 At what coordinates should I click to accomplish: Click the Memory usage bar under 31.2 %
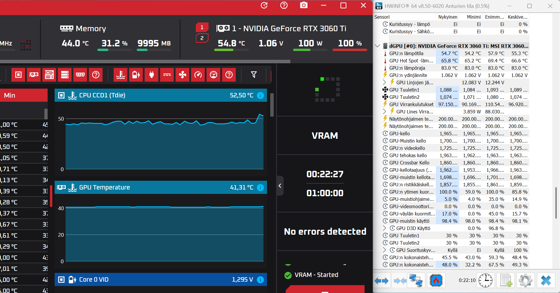tap(115, 50)
